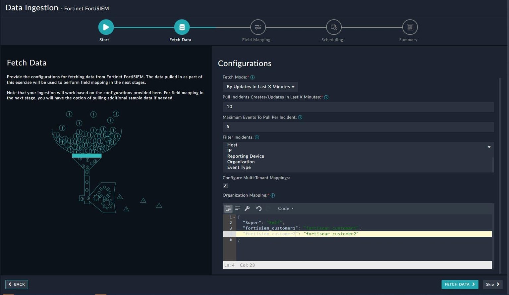Click the info icon beside Fetch Mode

coord(252,77)
